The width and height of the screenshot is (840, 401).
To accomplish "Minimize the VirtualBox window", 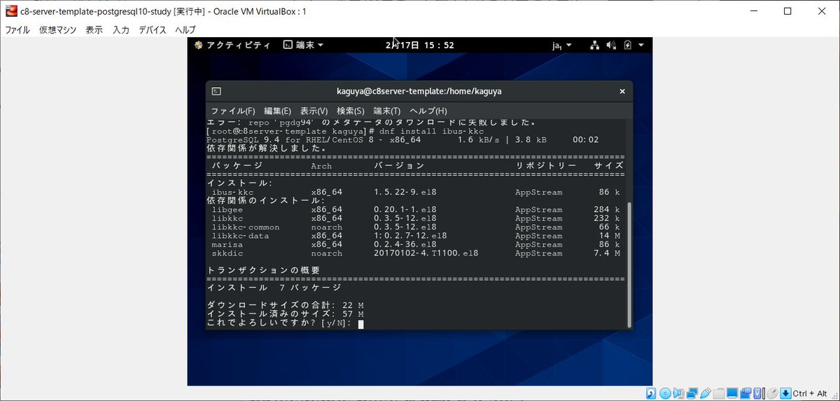I will 754,11.
